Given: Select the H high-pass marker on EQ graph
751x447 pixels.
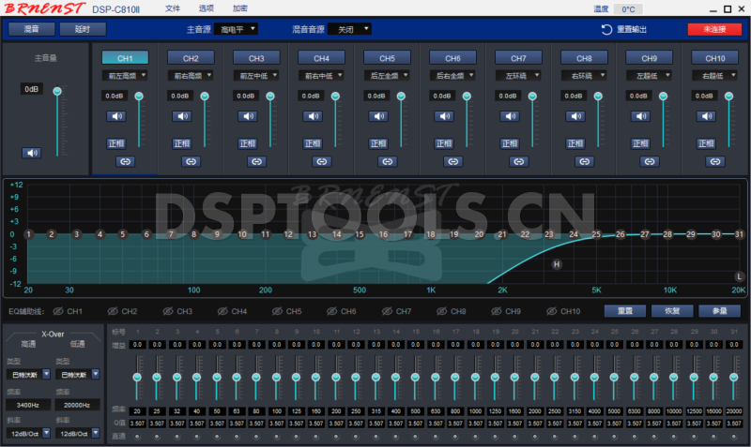Looking at the screenshot, I should [557, 264].
